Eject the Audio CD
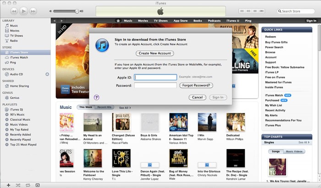This screenshot has height=188, width=321. point(47,74)
